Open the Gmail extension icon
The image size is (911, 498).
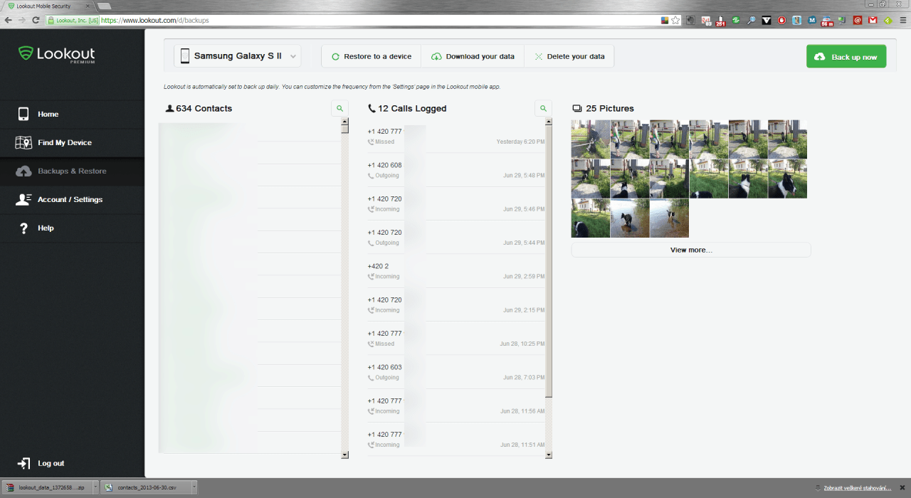tap(872, 21)
